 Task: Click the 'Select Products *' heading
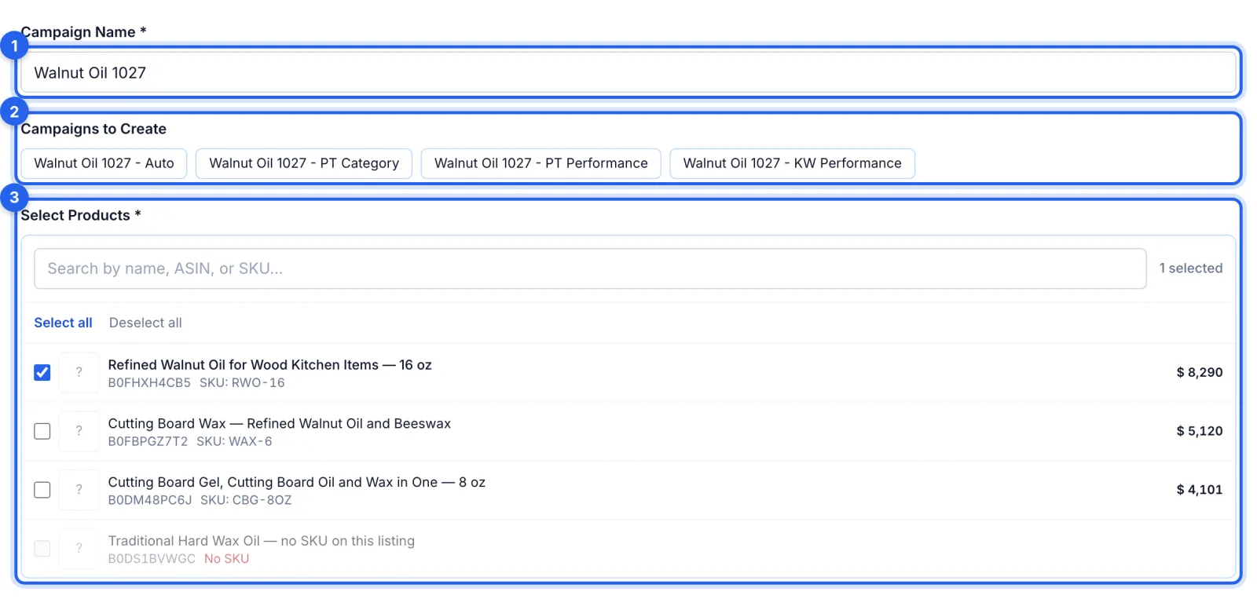coord(81,215)
